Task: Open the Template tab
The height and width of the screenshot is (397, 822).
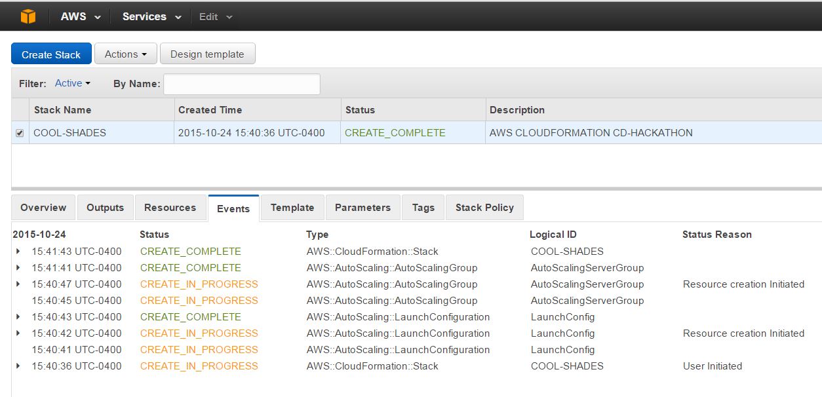Action: tap(292, 208)
